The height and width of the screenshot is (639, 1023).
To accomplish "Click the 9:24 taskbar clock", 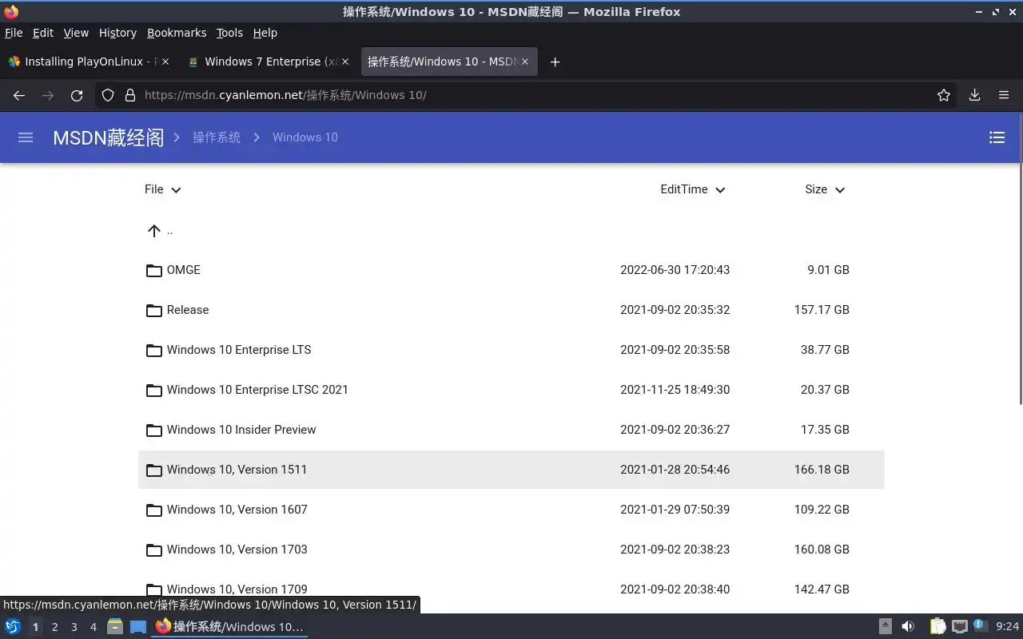I will (x=1007, y=627).
